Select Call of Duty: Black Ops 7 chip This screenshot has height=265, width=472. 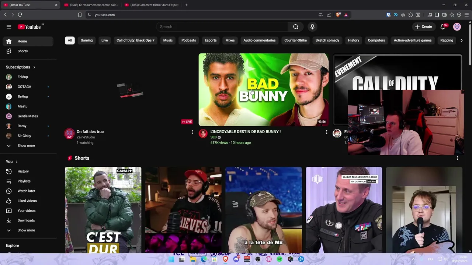click(x=135, y=40)
